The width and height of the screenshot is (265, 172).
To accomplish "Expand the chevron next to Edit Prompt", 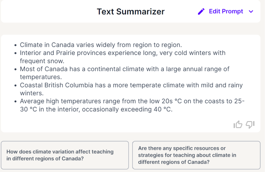I will tap(251, 12).
